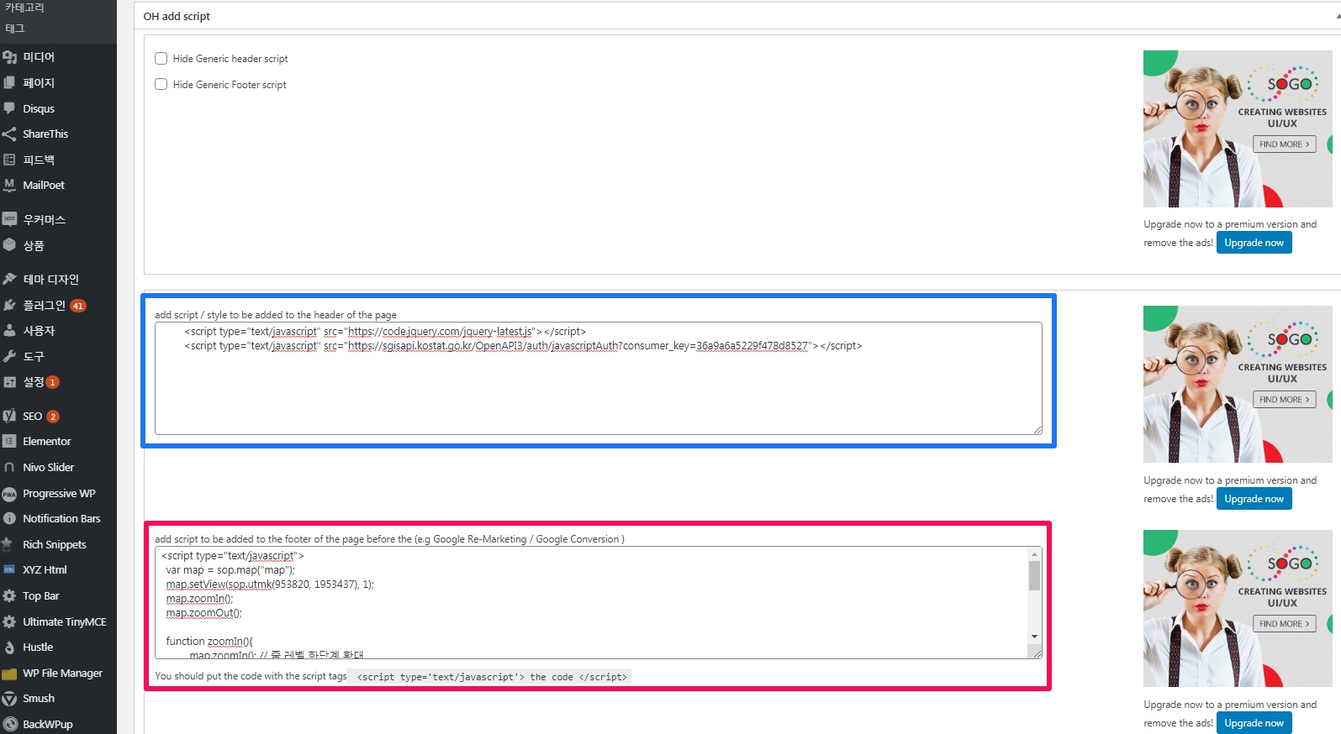Open the Elementor menu label
The height and width of the screenshot is (734, 1341).
47,441
